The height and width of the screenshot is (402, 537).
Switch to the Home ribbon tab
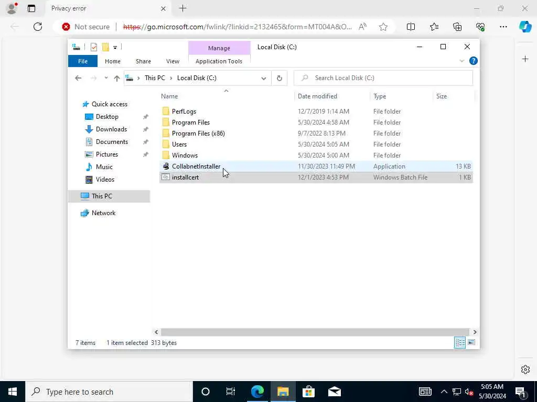coord(113,61)
